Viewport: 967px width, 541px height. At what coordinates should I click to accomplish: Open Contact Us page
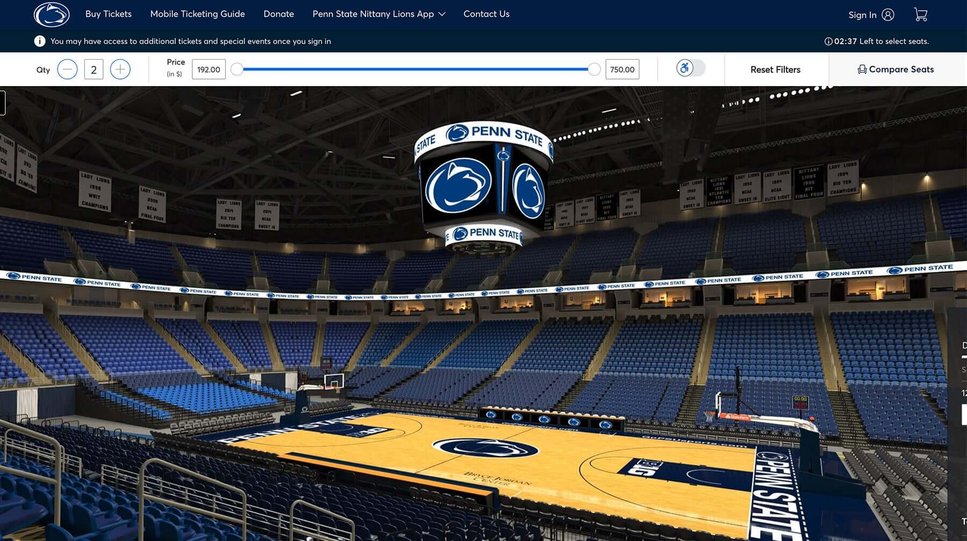click(x=487, y=14)
